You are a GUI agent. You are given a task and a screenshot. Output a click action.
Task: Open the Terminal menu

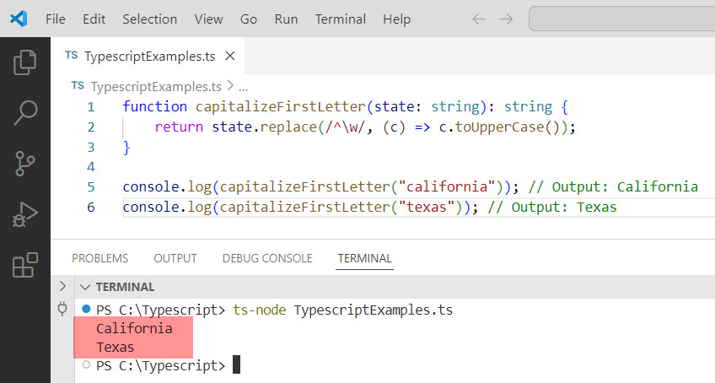pos(340,19)
